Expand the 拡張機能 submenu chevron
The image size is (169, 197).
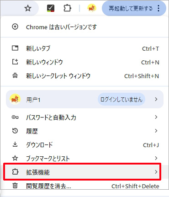[x=156, y=172]
